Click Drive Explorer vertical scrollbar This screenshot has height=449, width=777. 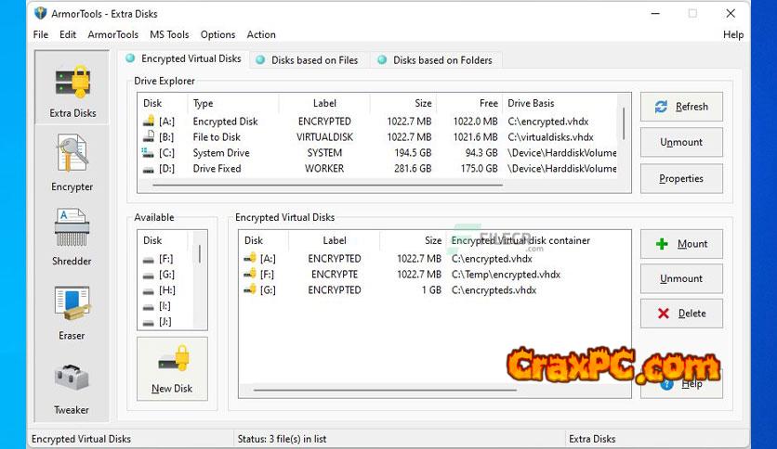624,123
